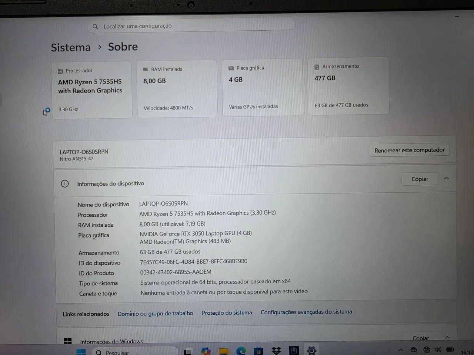
Task: Open 'Proteção do sistema' link
Action: point(227,313)
